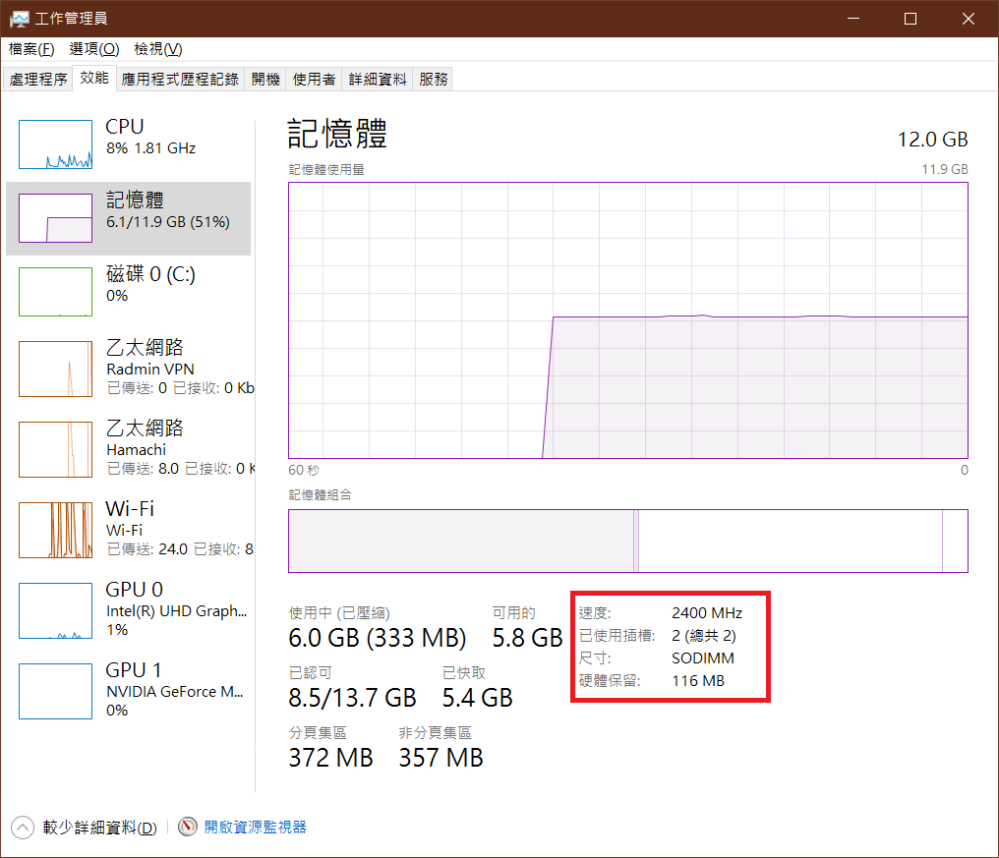The image size is (999, 858).
Task: Select the Wi-Fi graph thumbnail
Action: pos(55,530)
